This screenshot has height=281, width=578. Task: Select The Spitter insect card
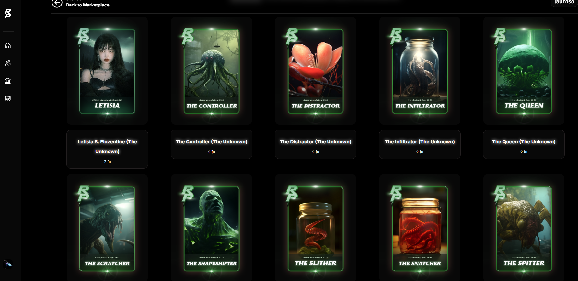click(x=524, y=228)
